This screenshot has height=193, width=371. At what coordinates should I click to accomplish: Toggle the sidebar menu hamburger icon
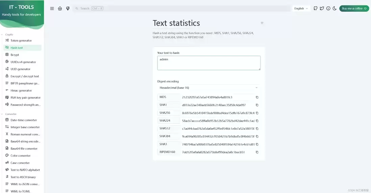click(52, 8)
